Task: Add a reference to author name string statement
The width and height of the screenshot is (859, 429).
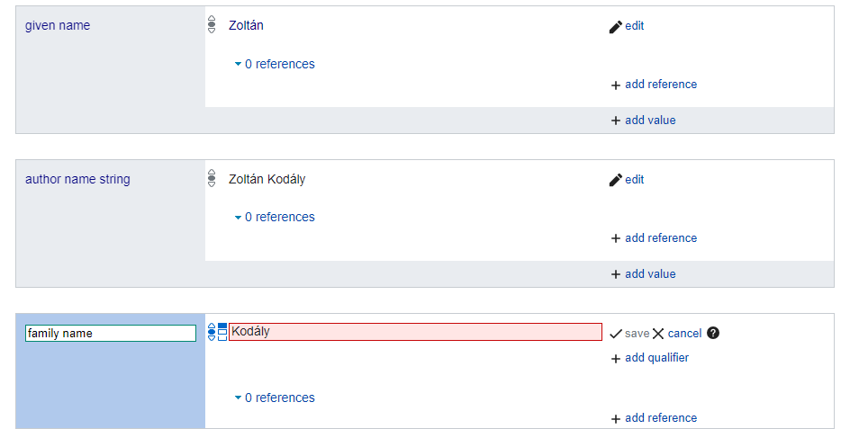Action: pyautogui.click(x=654, y=238)
